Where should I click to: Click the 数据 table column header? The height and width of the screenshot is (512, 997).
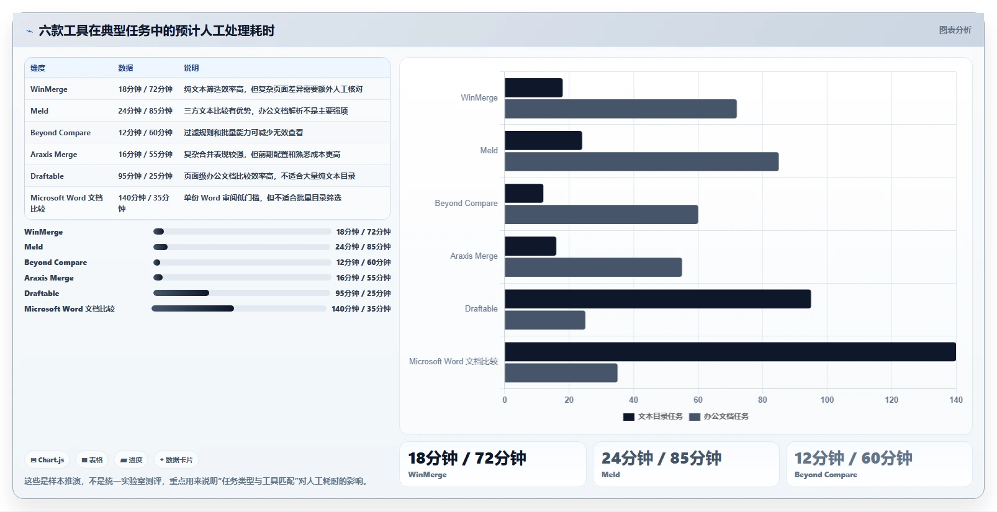[125, 68]
